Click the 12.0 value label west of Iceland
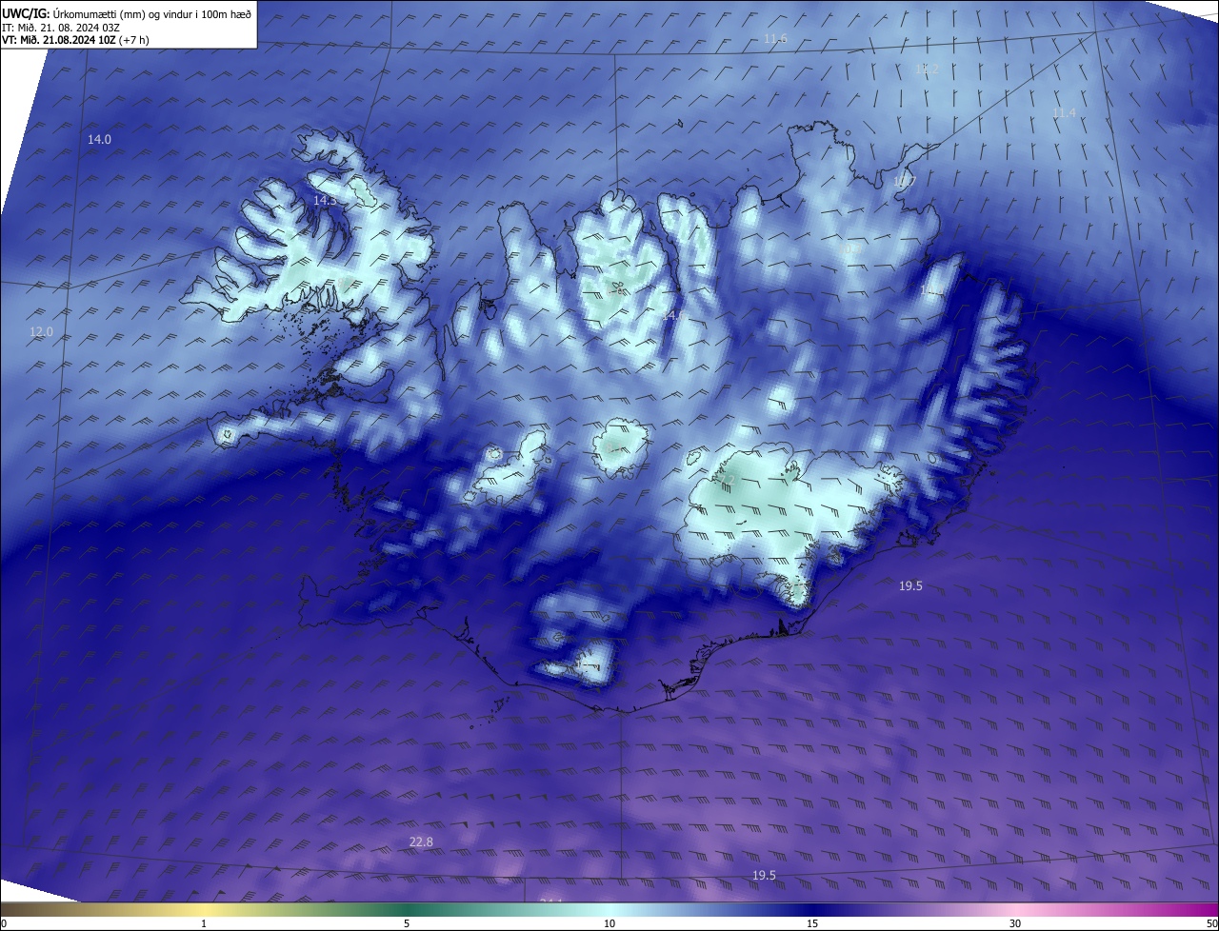Image resolution: width=1219 pixels, height=931 pixels. (x=41, y=332)
